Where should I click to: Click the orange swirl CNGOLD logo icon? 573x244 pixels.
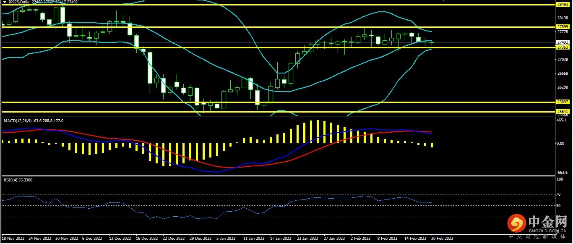pyautogui.click(x=517, y=224)
